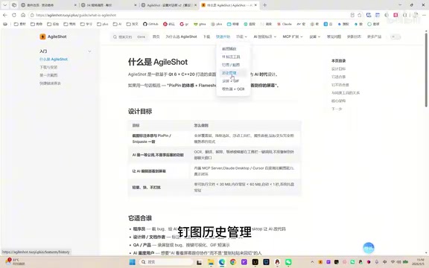Open the volume control in system tray
Image resolution: width=429 pixels, height=268 pixels.
coord(399,262)
